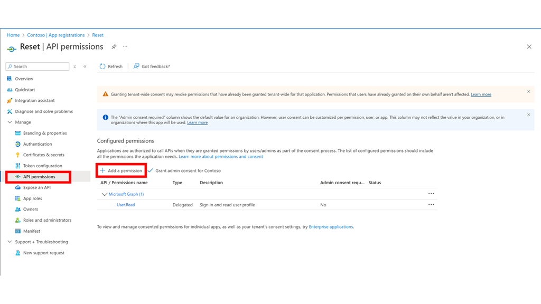Go to Token configuration
This screenshot has width=541, height=304.
[42, 166]
